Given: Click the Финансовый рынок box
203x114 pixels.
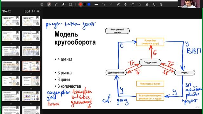Looking at the screenshot, I should coord(150,84).
